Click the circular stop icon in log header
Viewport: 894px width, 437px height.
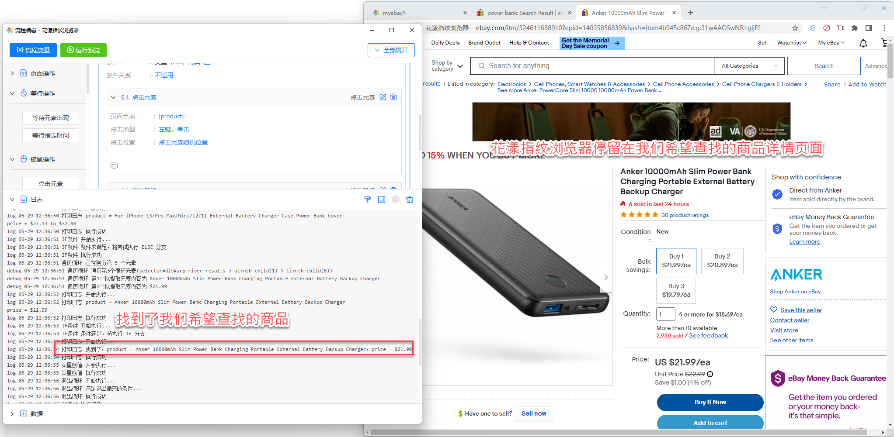[396, 200]
